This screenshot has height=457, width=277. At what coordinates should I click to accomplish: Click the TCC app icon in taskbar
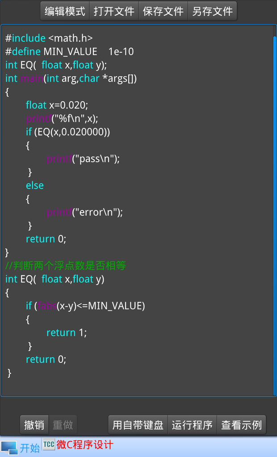tap(49, 444)
